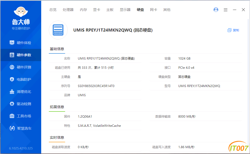Click the user account avatar icon
250x154 pixels.
click(x=216, y=10)
